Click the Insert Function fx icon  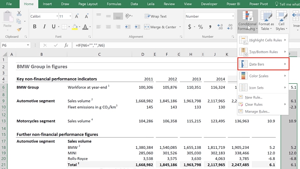click(66, 45)
